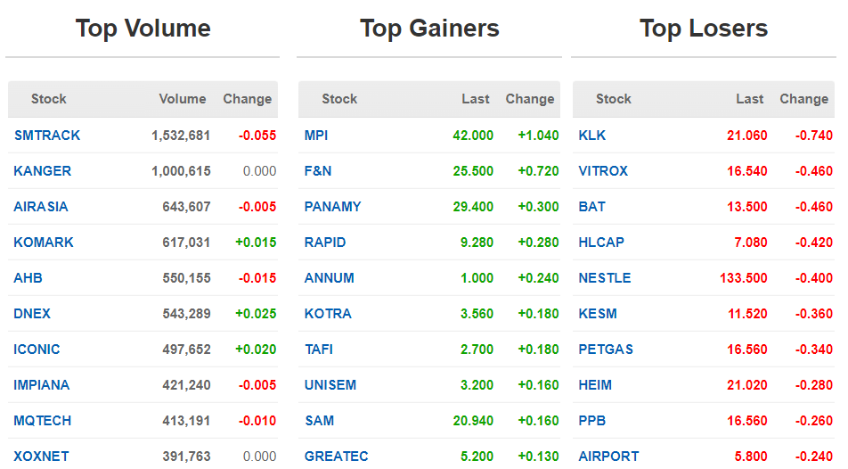Open the SMTRACK stock link
848x469 pixels.
coord(47,136)
